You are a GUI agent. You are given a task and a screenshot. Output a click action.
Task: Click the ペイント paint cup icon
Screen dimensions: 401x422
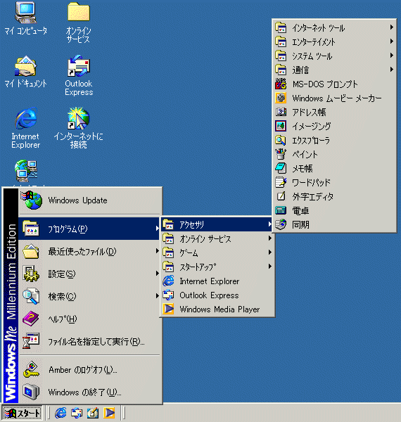pyautogui.click(x=281, y=154)
